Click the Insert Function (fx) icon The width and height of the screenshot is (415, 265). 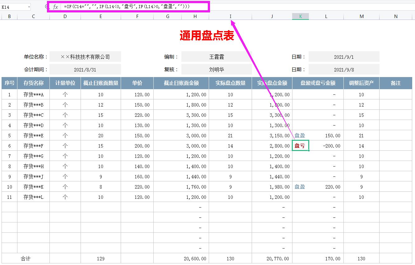click(x=55, y=7)
